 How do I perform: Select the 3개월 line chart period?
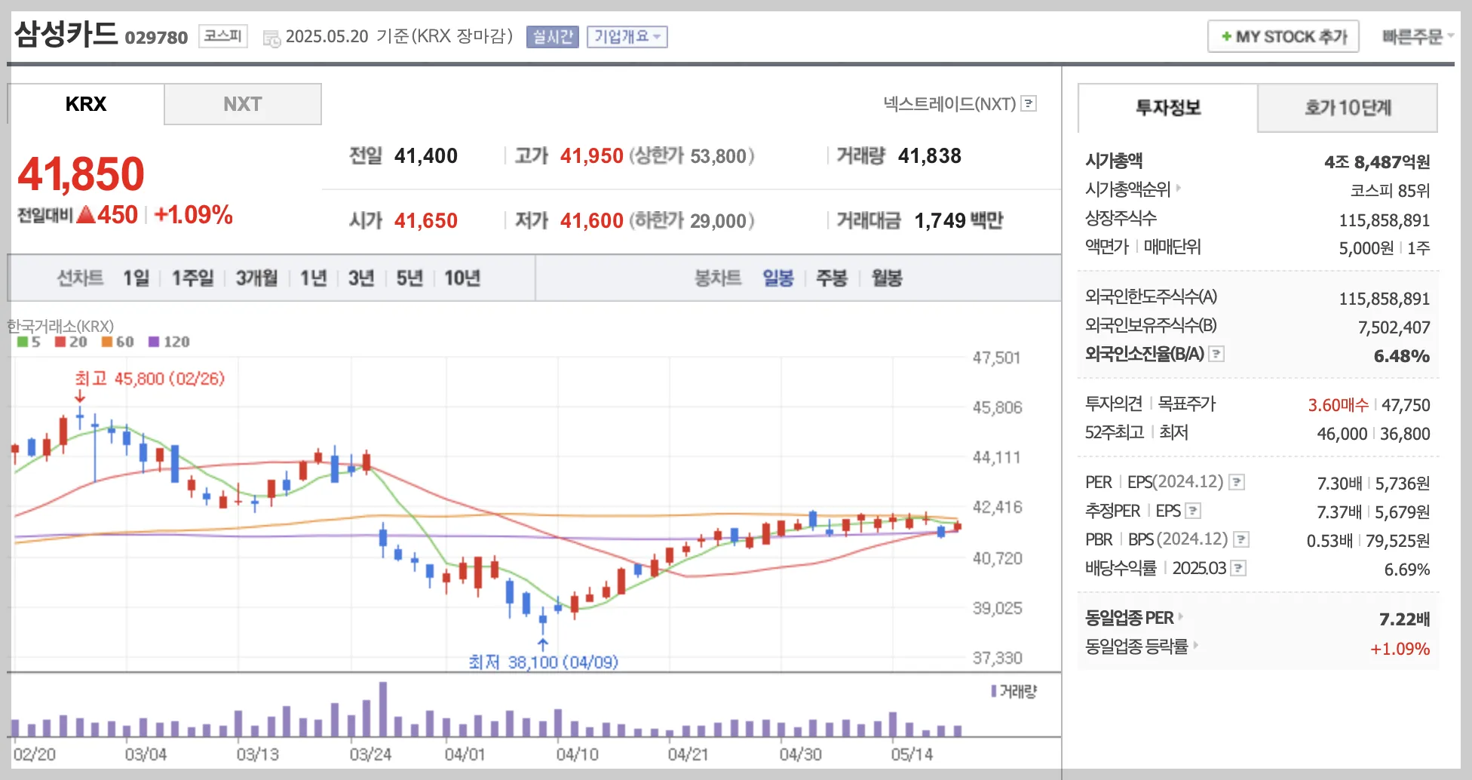pos(257,278)
